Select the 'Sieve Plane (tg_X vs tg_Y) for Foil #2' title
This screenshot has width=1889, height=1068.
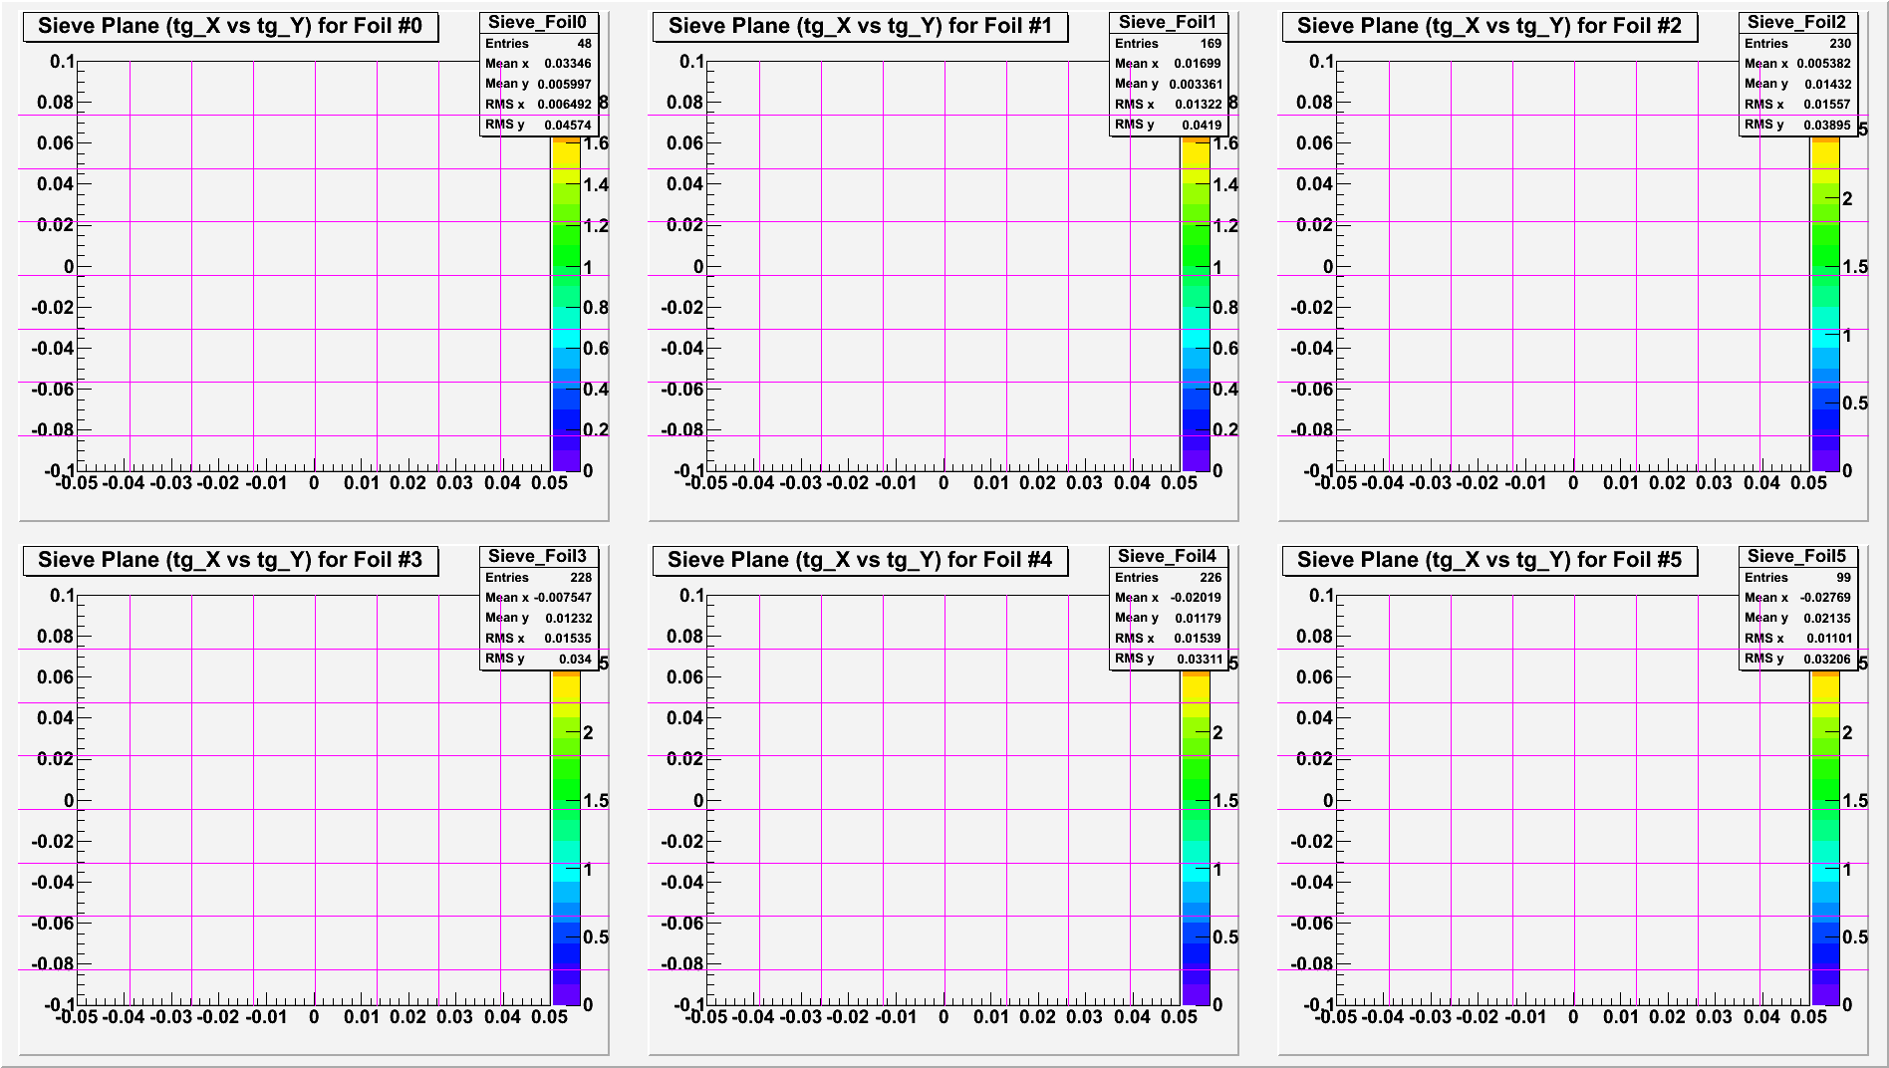(x=1489, y=26)
